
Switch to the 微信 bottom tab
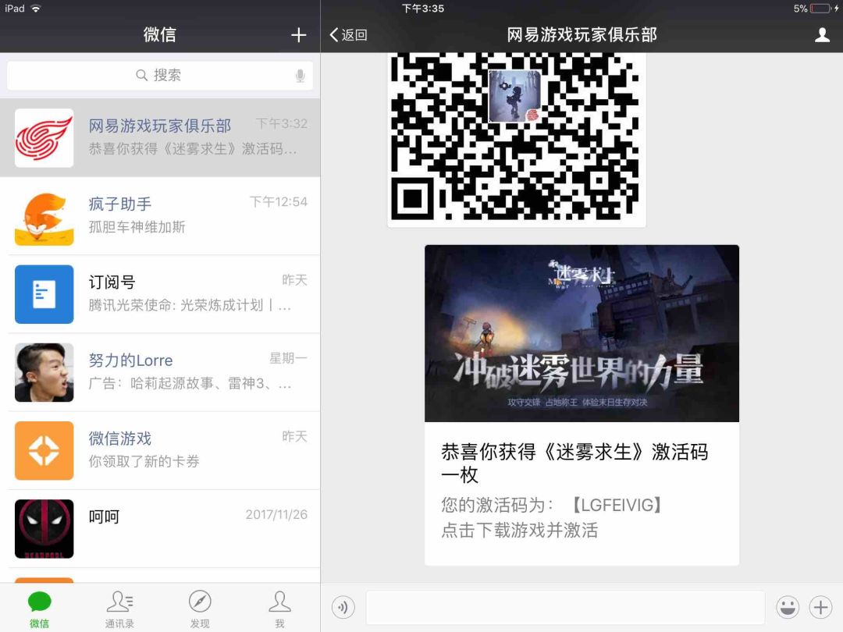39,609
